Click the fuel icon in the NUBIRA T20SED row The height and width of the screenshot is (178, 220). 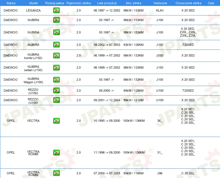pos(56,45)
